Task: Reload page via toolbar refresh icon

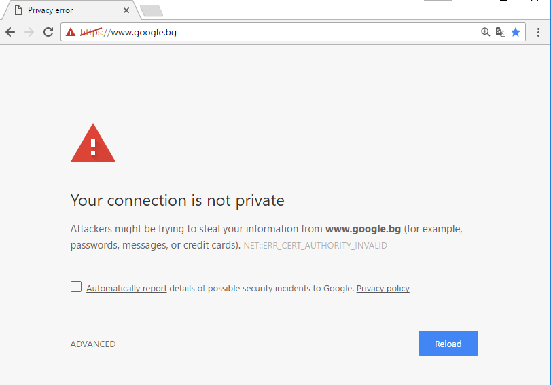Action: click(x=48, y=32)
